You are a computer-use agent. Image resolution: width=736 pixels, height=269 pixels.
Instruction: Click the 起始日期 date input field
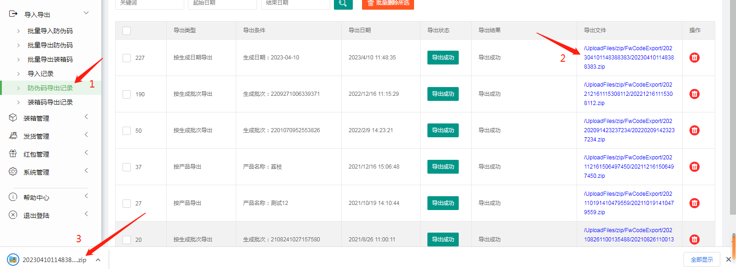click(222, 4)
